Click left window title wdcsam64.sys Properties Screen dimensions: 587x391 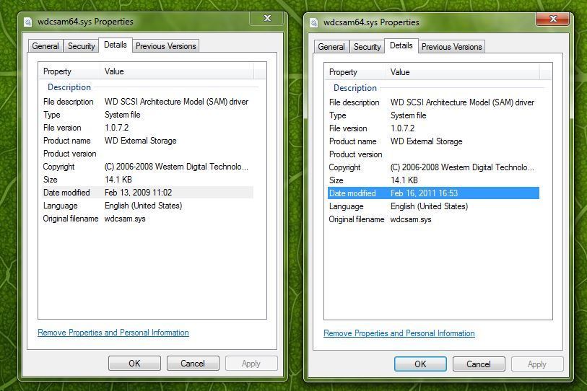tap(85, 22)
